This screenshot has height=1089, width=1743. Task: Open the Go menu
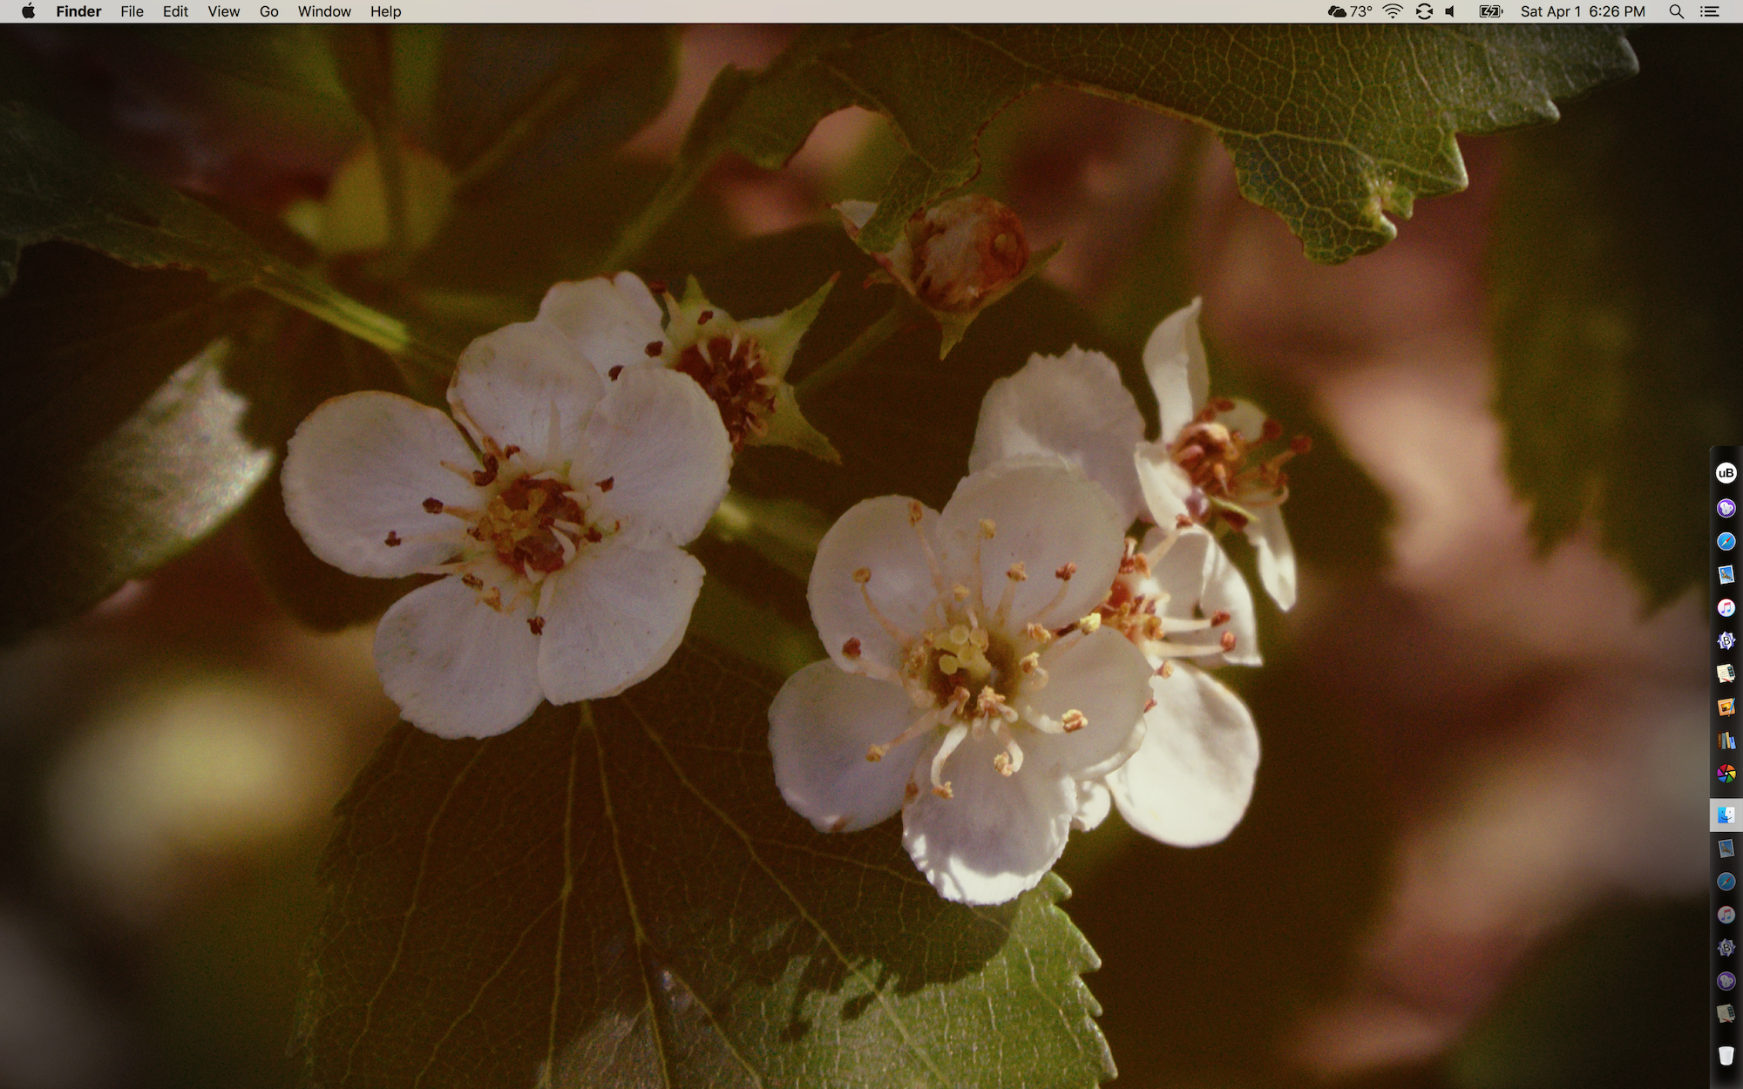(x=269, y=11)
